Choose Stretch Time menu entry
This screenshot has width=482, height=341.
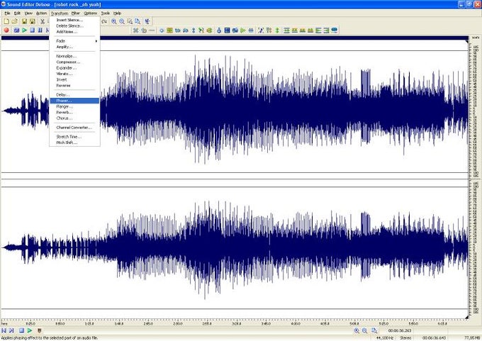(x=74, y=137)
